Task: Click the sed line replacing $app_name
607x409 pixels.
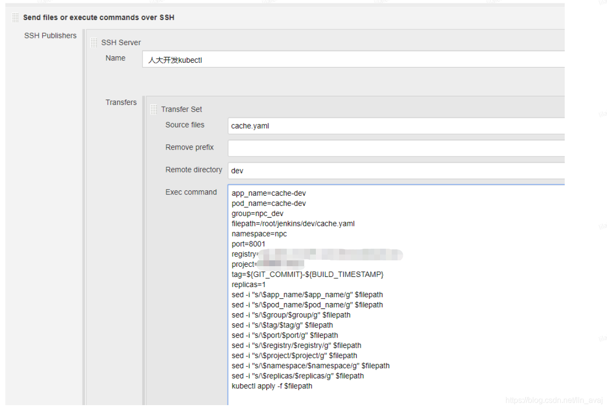Action: click(x=307, y=295)
